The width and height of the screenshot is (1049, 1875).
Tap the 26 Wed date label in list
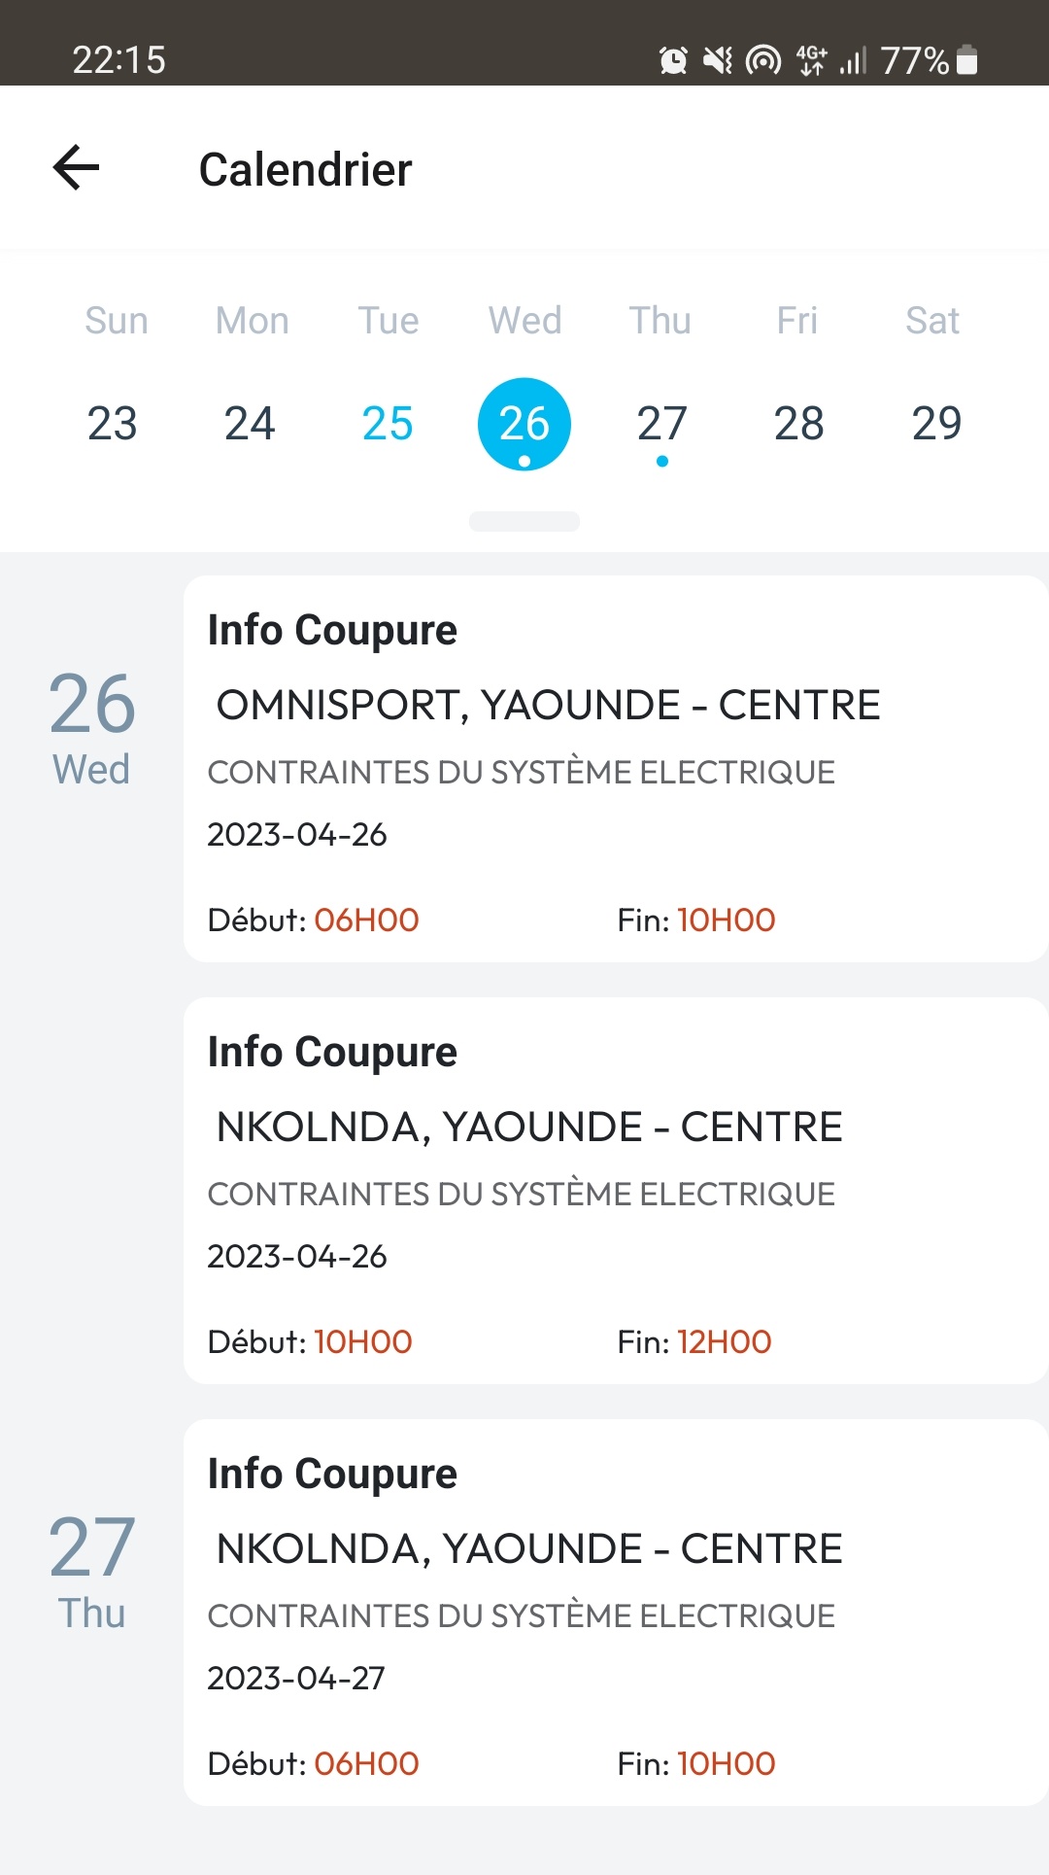92,726
